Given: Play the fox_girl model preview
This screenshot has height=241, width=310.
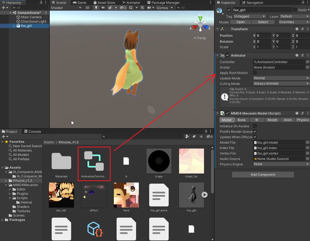Looking at the screenshot, I should tap(204, 195).
